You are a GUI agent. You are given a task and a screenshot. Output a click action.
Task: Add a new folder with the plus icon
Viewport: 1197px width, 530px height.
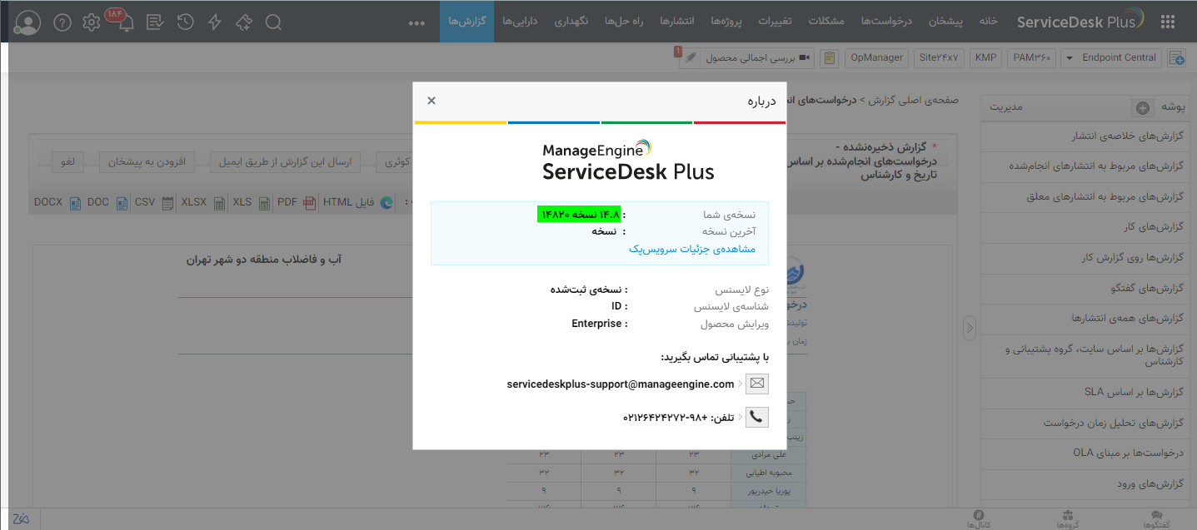pos(1143,107)
